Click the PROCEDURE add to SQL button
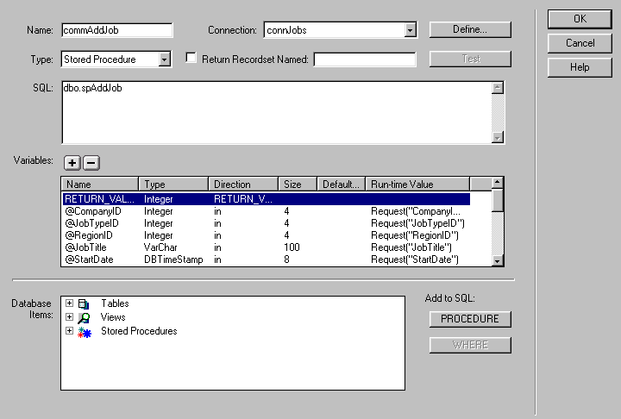The height and width of the screenshot is (419, 621). [x=470, y=319]
